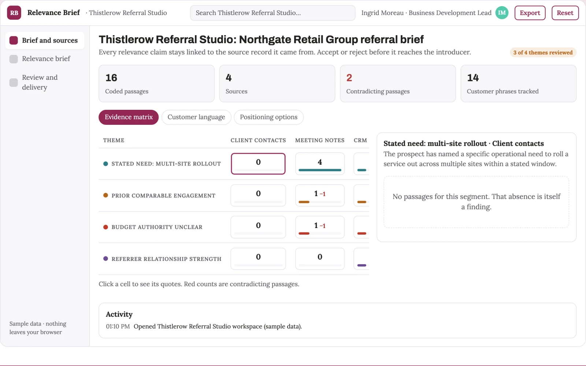The height and width of the screenshot is (366, 586).
Task: Select the Relevance brief step marker
Action: tap(14, 59)
